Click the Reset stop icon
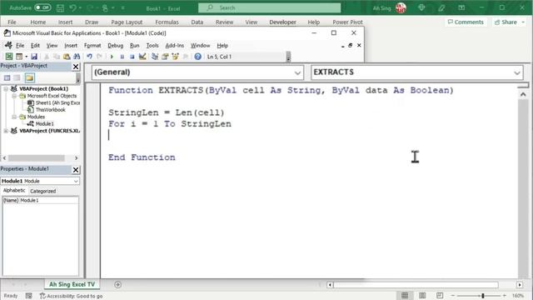Screen dimensions: 533x300 point(132,57)
